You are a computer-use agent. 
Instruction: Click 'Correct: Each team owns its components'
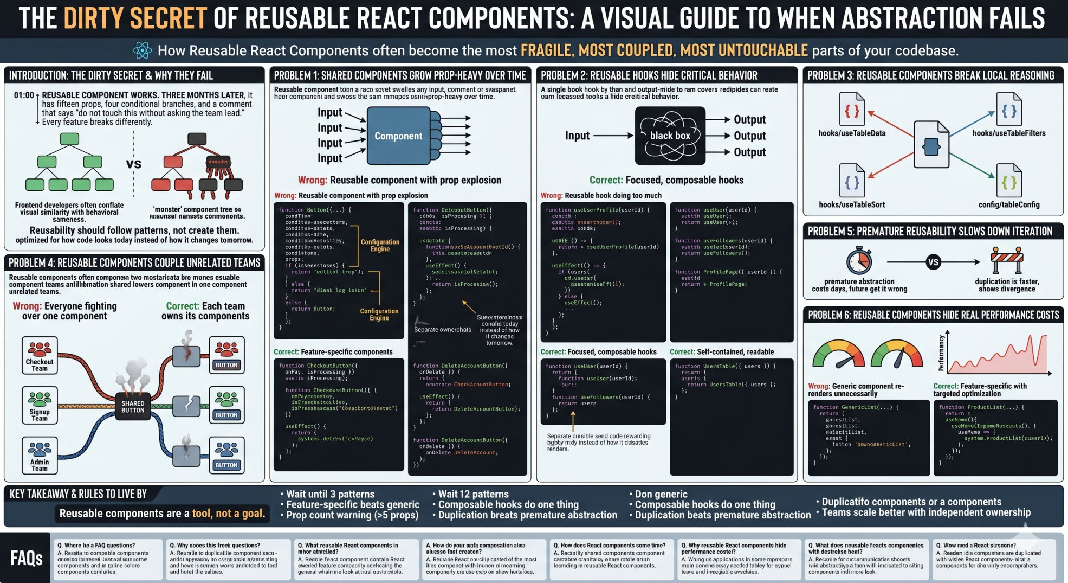205,311
